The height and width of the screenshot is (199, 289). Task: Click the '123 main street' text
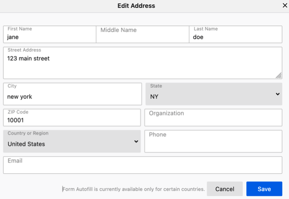click(x=28, y=58)
